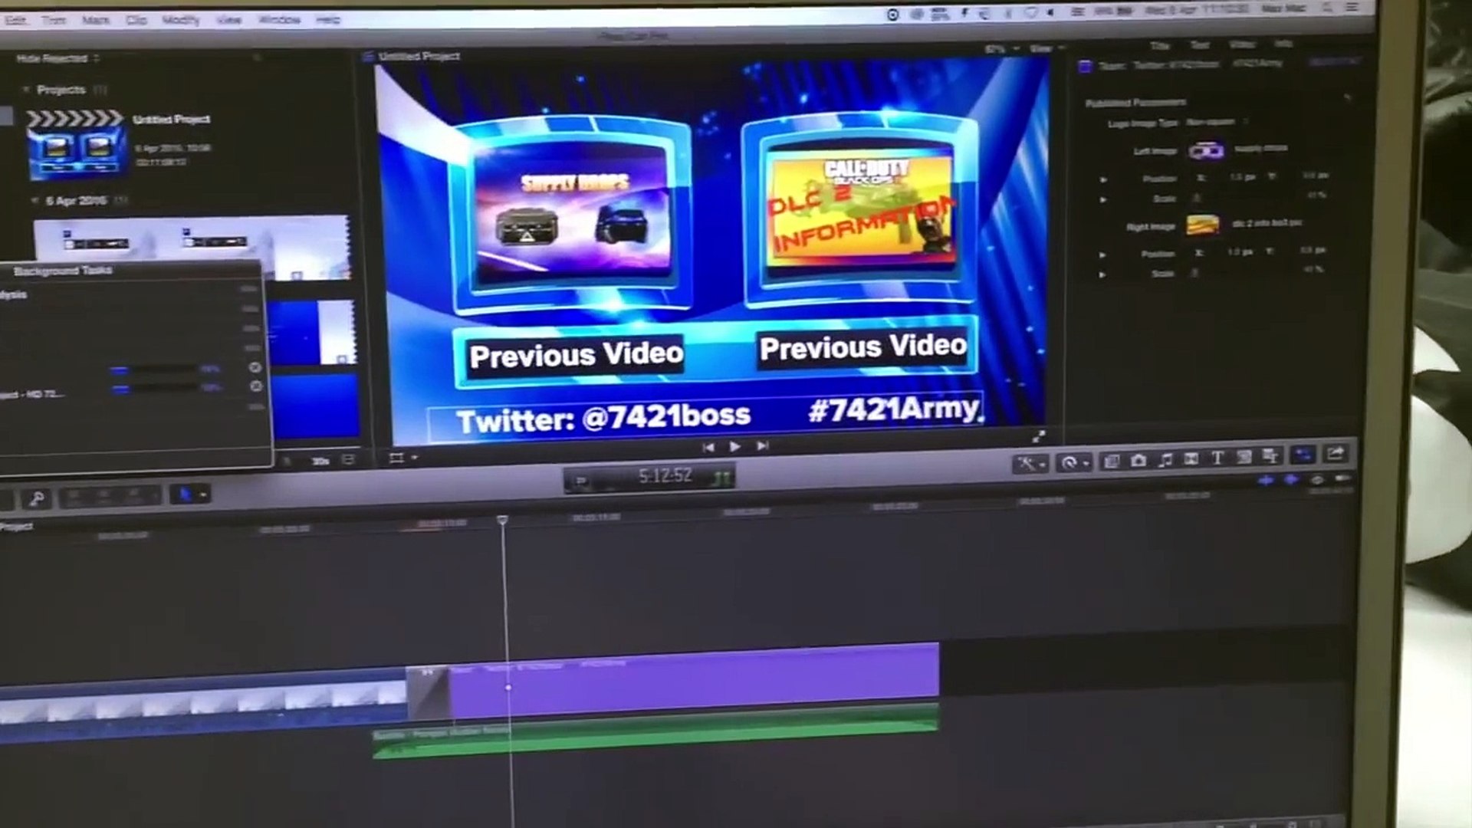Collapse the 6 Apr 2016 group
The image size is (1472, 828).
(34, 201)
